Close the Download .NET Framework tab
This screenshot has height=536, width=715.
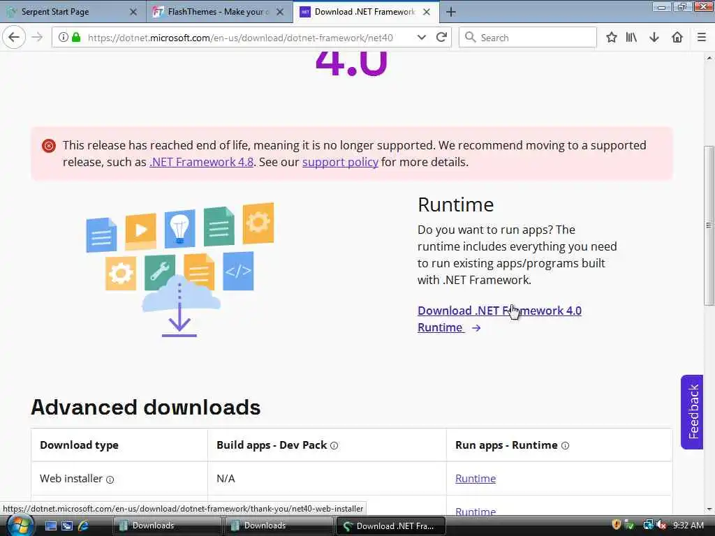[x=427, y=12]
